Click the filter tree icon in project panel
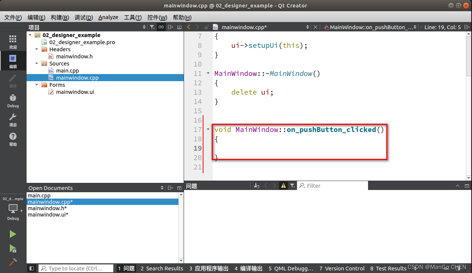 152,27
